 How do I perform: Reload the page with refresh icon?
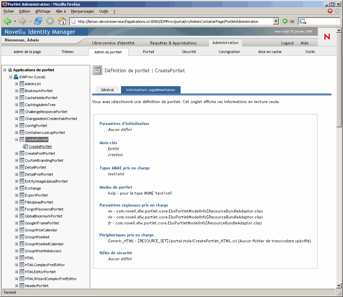tap(38, 21)
